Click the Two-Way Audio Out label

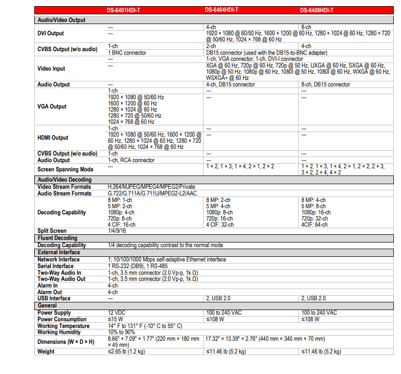(61, 279)
